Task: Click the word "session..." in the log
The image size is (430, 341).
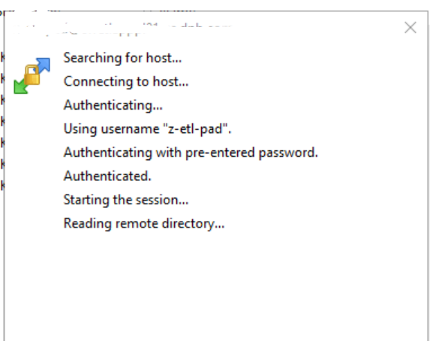Action: [162, 200]
